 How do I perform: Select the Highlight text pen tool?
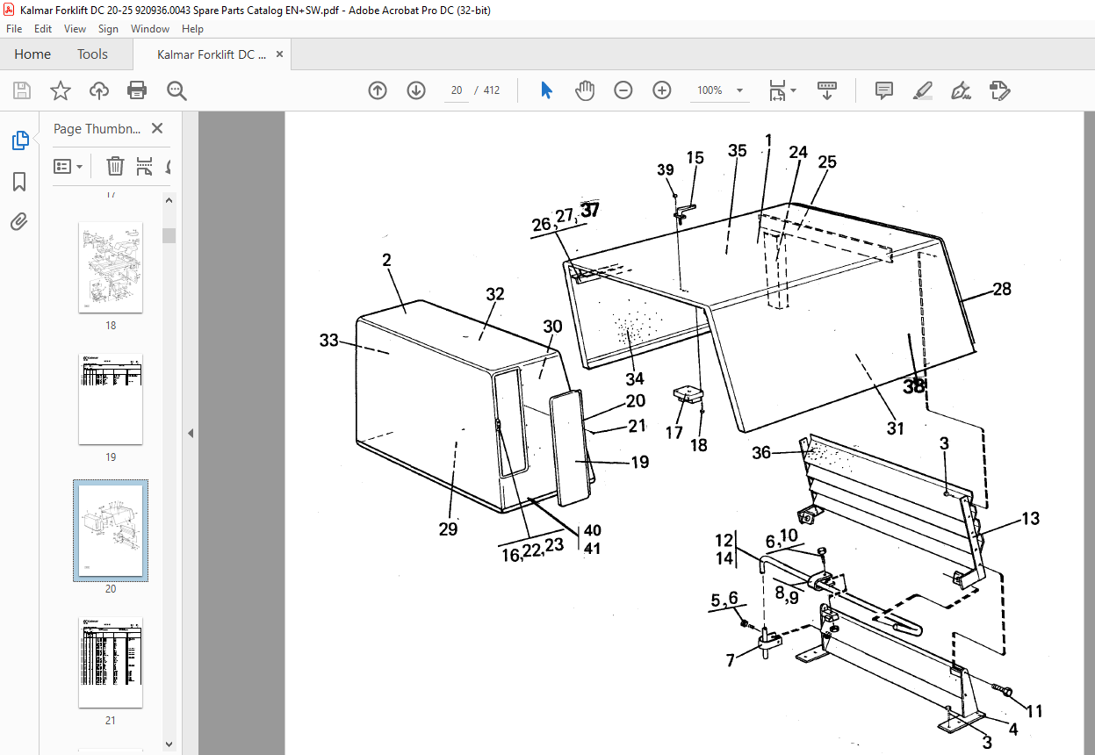(922, 90)
